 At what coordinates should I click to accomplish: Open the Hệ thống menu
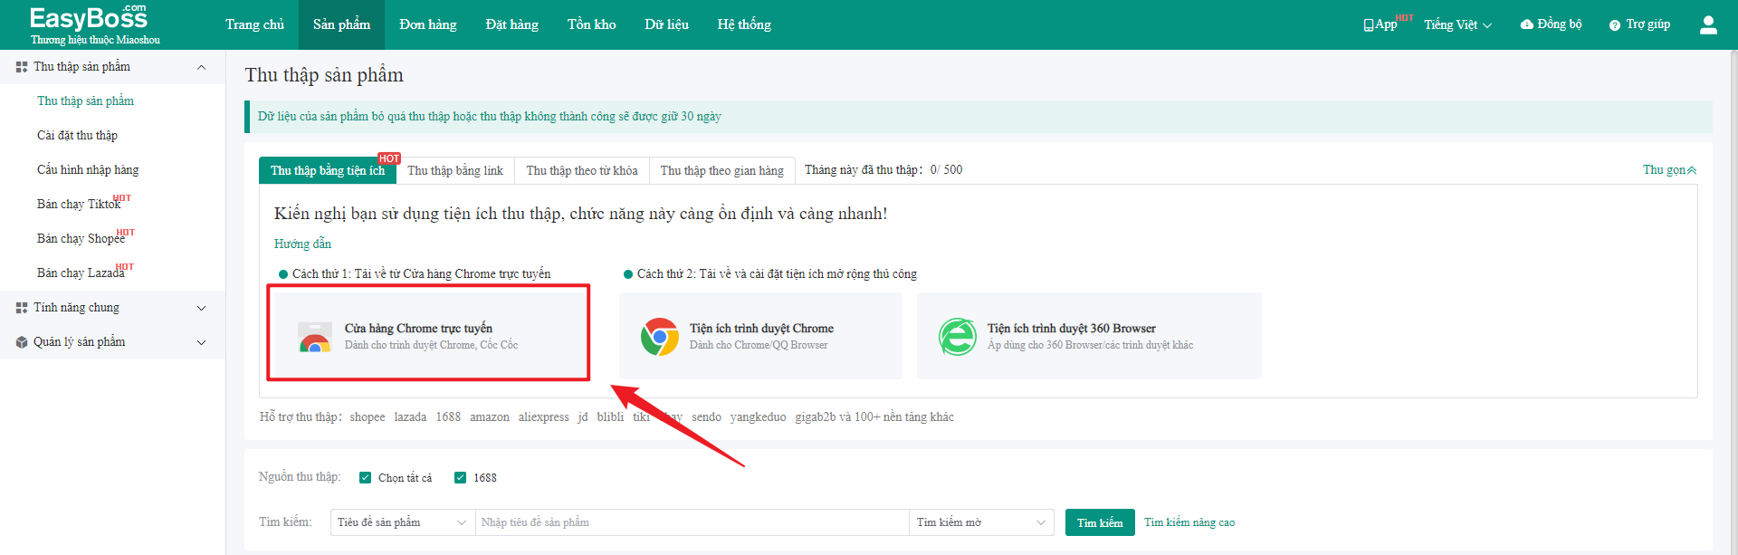pyautogui.click(x=744, y=24)
